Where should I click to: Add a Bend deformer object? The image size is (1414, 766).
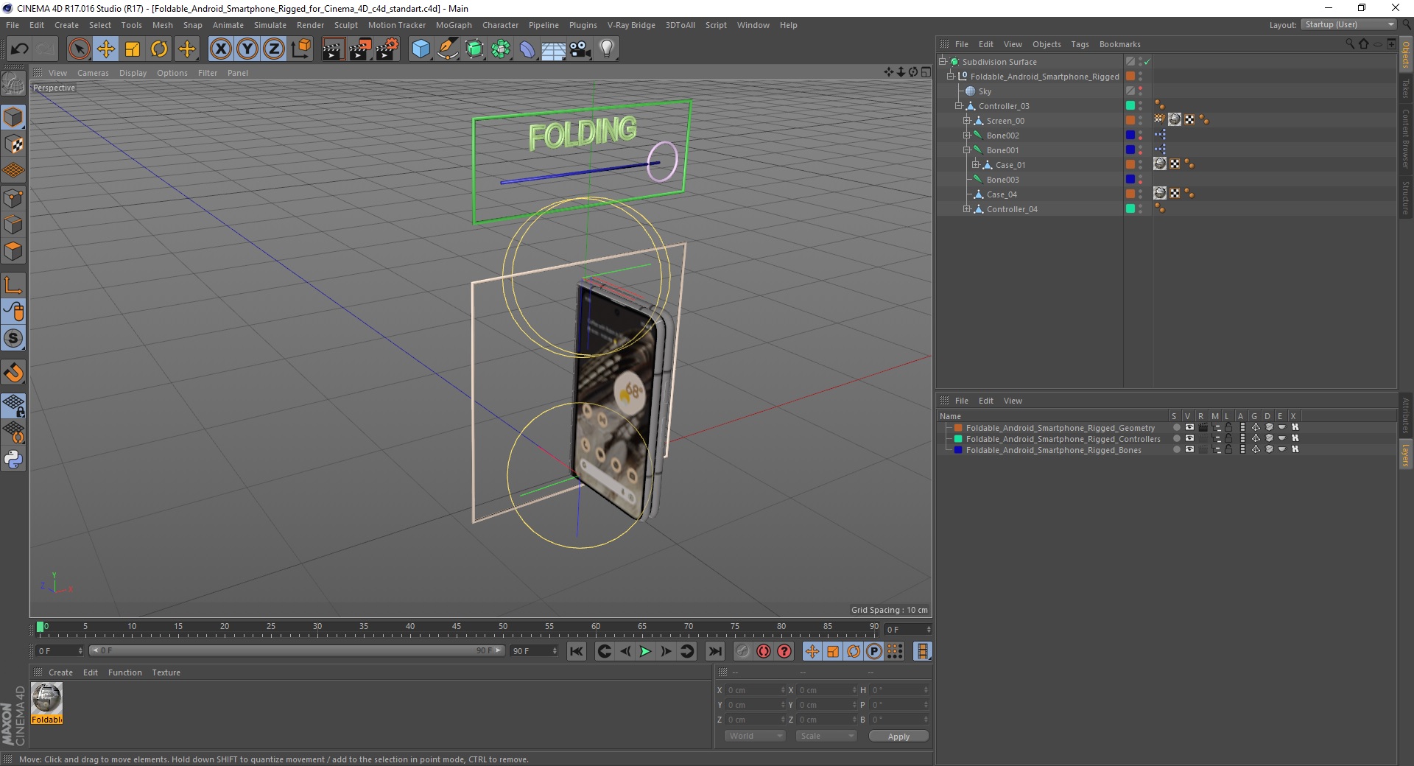[527, 49]
